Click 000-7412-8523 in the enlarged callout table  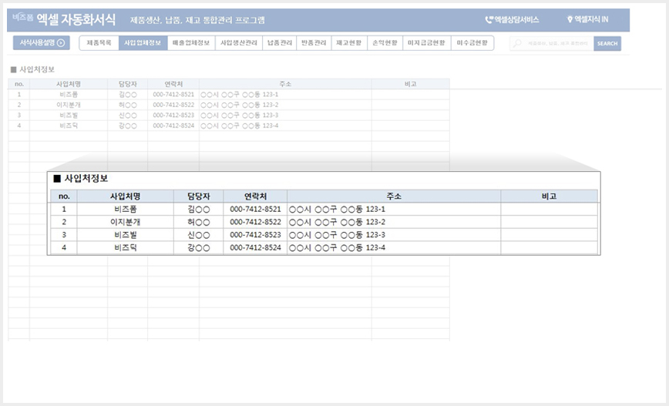255,234
